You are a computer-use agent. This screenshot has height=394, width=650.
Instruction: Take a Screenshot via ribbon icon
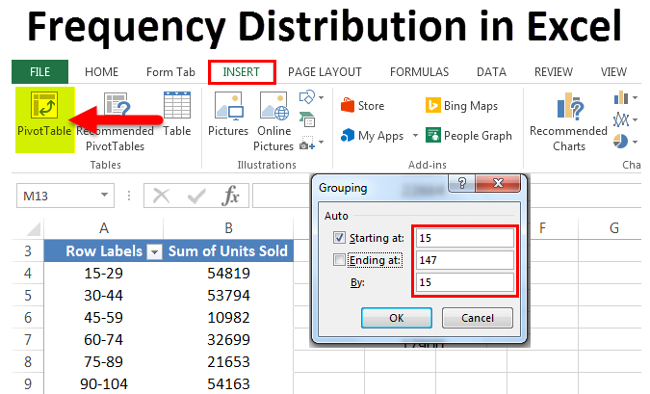pyautogui.click(x=307, y=143)
